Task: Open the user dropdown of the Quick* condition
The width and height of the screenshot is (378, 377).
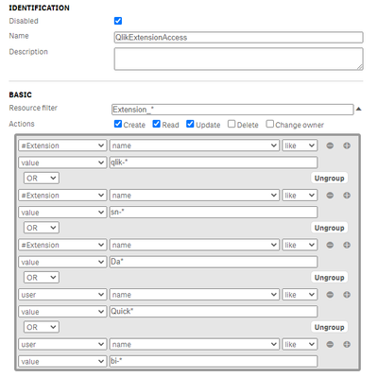Action: tap(62, 295)
